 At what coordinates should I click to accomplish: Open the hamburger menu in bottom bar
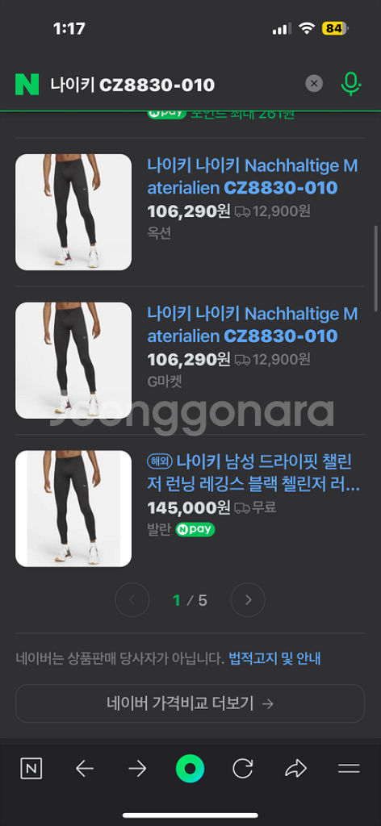[x=349, y=769]
